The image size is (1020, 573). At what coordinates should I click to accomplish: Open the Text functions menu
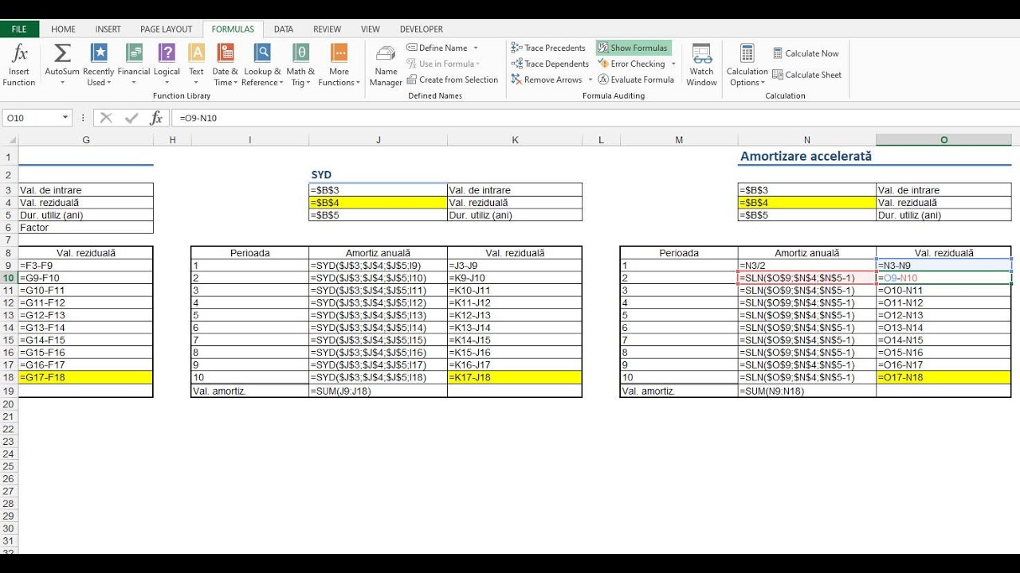click(196, 65)
